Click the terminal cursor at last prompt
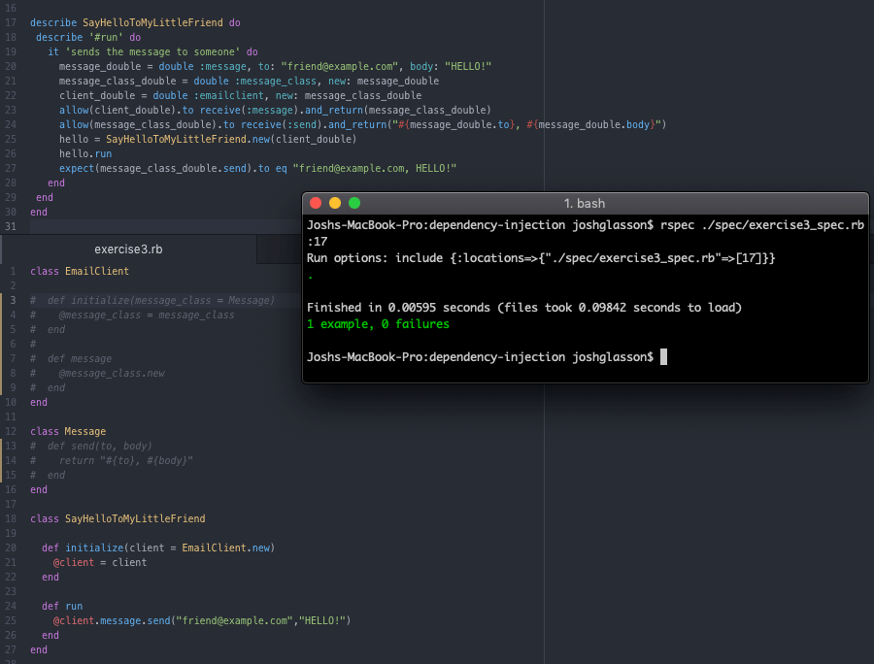 663,357
